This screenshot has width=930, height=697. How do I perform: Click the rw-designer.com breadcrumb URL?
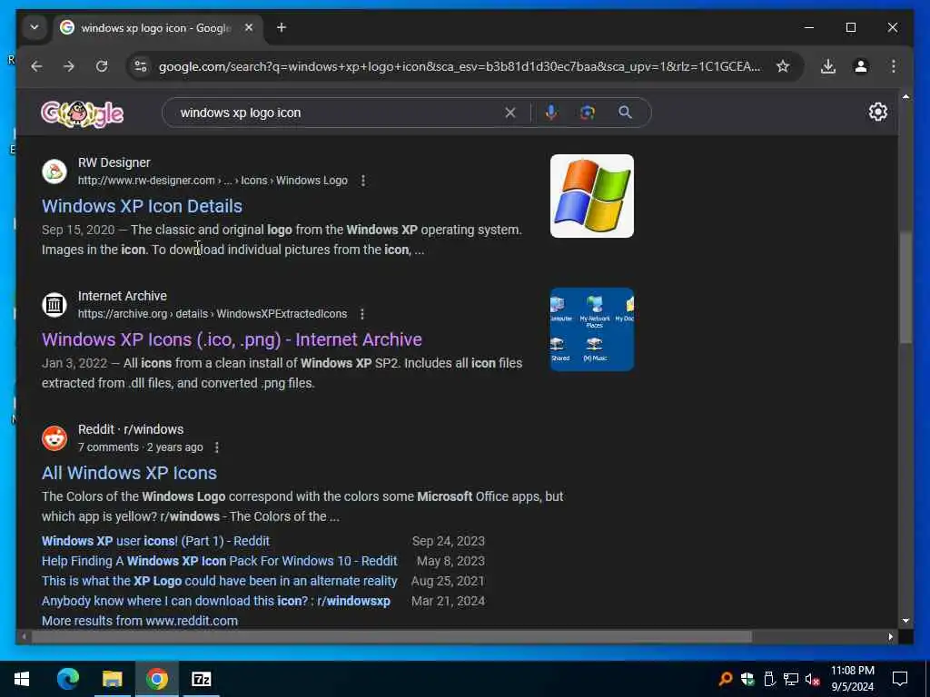click(x=213, y=181)
